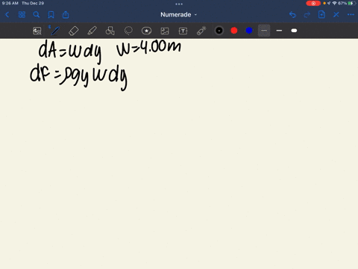Screen dimensions: 358x269
Task: Select the Laser pointer tool
Action: 201,31
